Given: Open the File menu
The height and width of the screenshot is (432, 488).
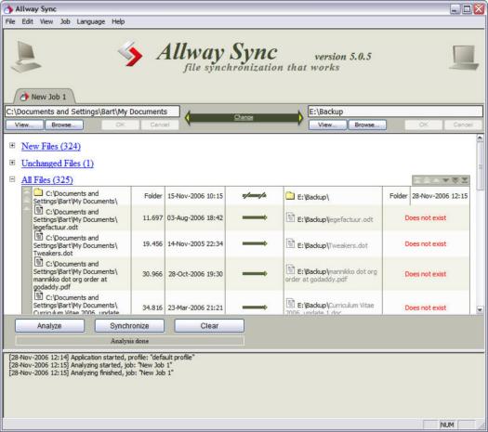Looking at the screenshot, I should tap(10, 21).
